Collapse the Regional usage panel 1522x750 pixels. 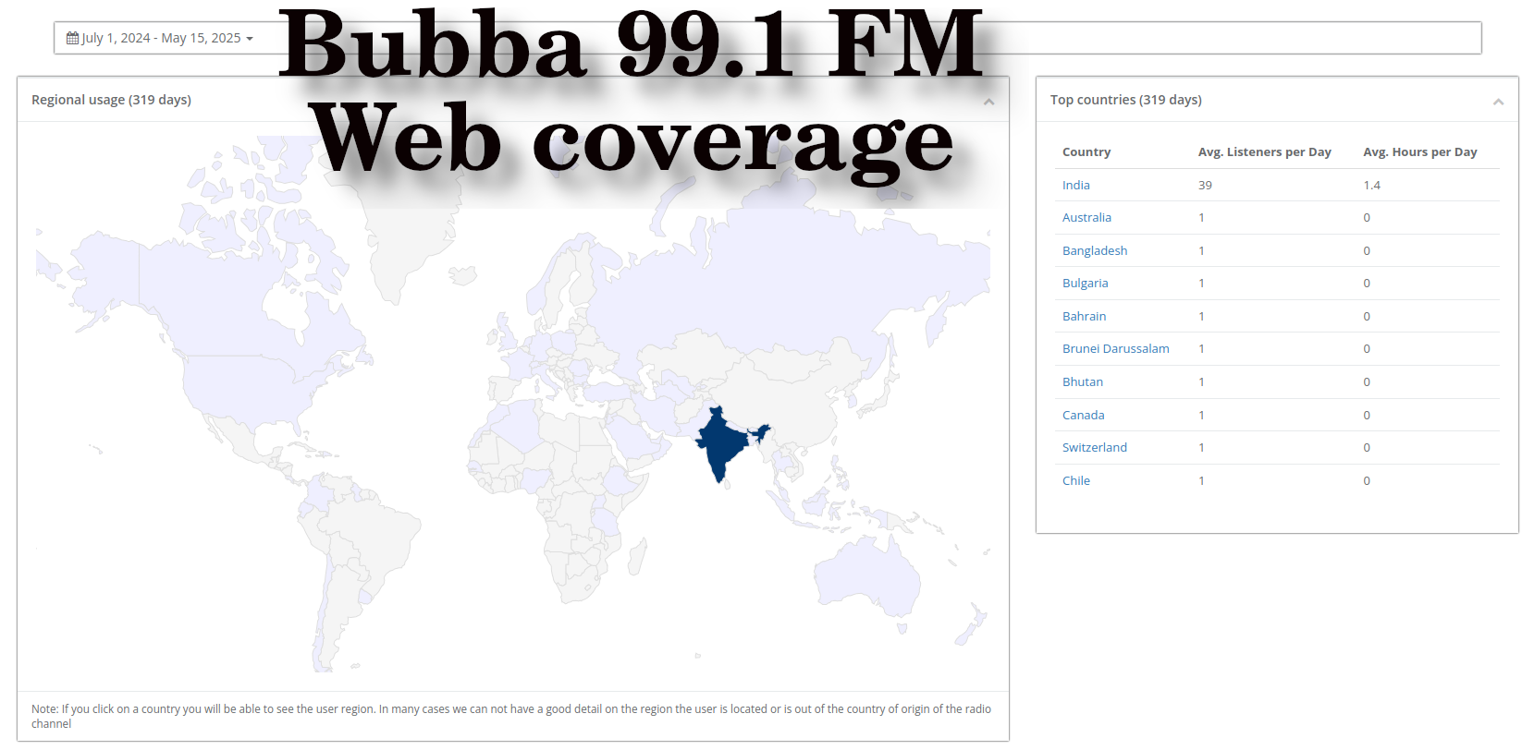coord(989,101)
